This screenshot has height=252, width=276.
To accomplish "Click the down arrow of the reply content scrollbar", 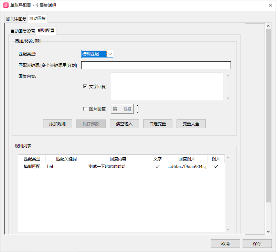I will tap(228, 99).
